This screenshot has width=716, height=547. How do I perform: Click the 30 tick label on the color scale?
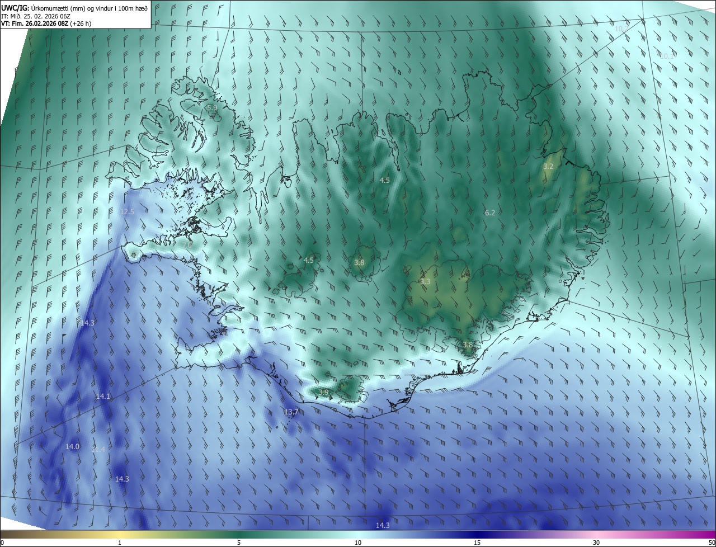pyautogui.click(x=596, y=543)
